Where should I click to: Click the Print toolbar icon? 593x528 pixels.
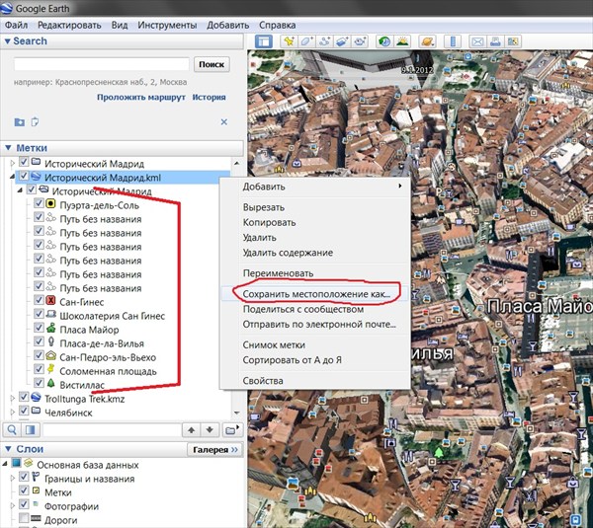(495, 41)
